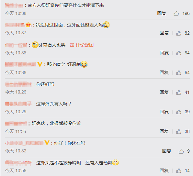
Task: Click 回复 on the 10:56 comment
Action: coord(164,170)
